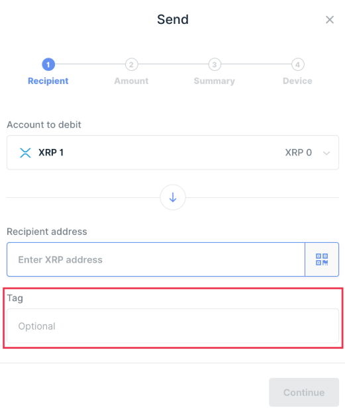Click the blue down arrow circle icon
345x409 pixels.
tap(173, 197)
